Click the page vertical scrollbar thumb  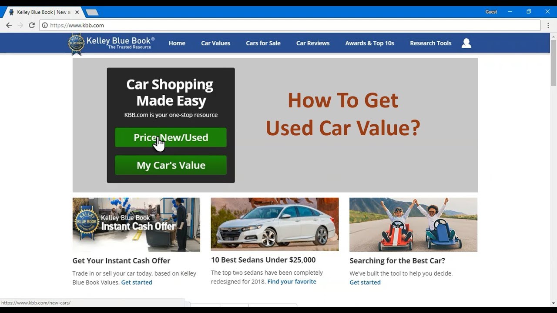click(554, 63)
